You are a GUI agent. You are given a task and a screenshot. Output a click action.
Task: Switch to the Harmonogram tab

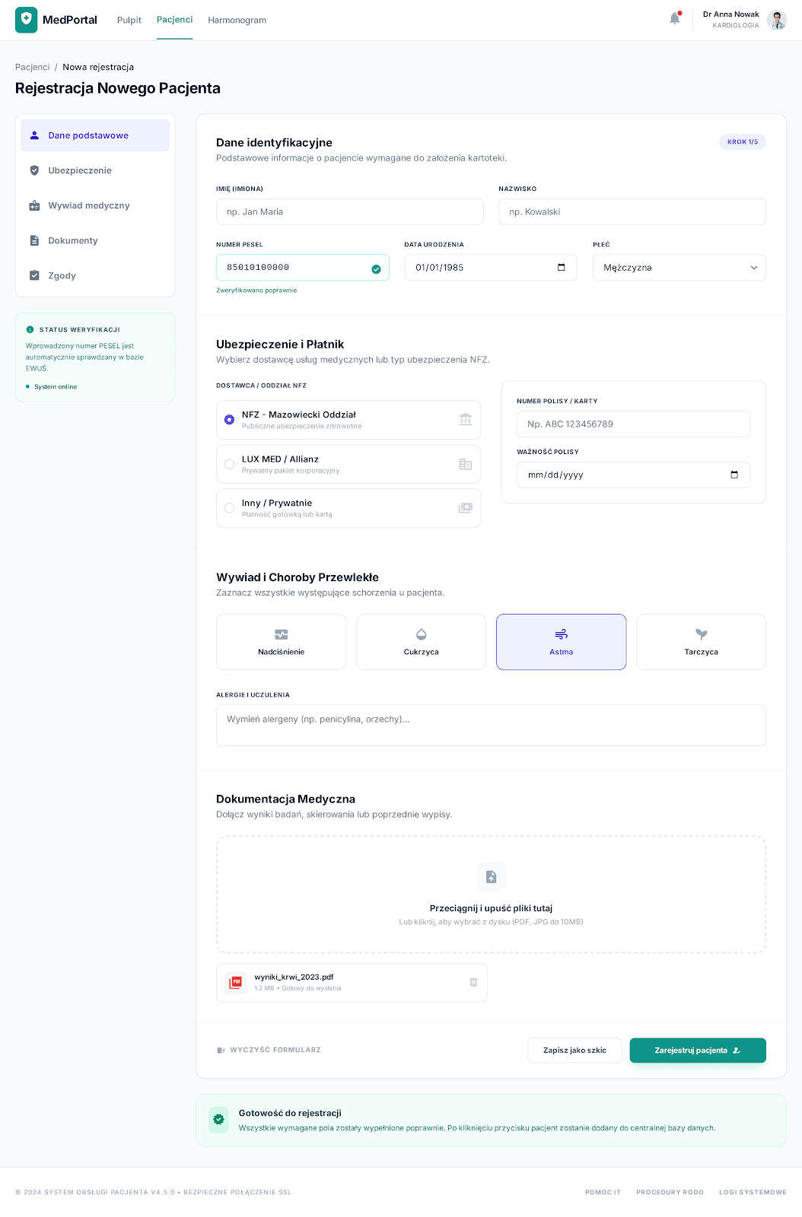point(237,20)
